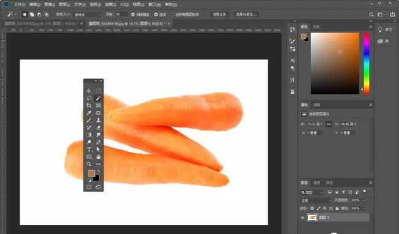Screen dimensions: 399x234
Task: Select New Selection mode square button
Action: coord(25,15)
